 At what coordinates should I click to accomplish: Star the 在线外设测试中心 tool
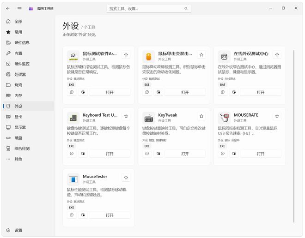click(277, 55)
